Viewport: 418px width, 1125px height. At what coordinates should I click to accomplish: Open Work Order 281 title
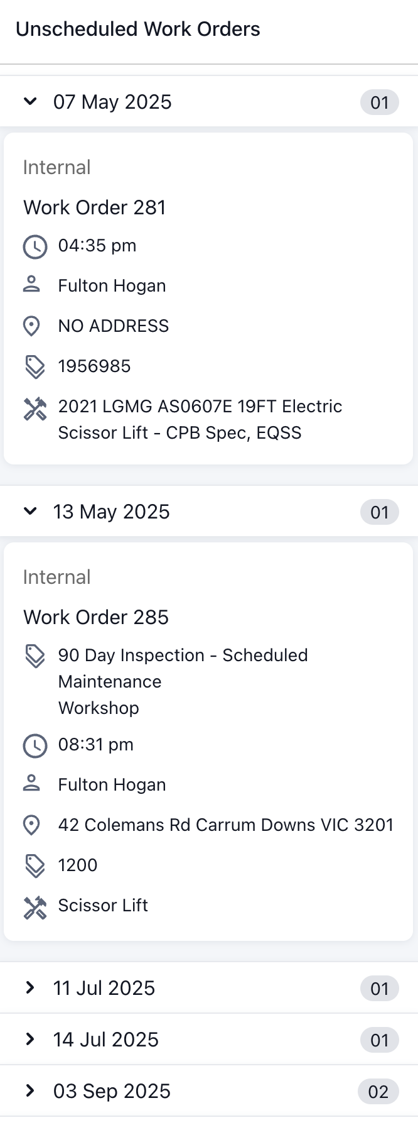click(x=95, y=207)
